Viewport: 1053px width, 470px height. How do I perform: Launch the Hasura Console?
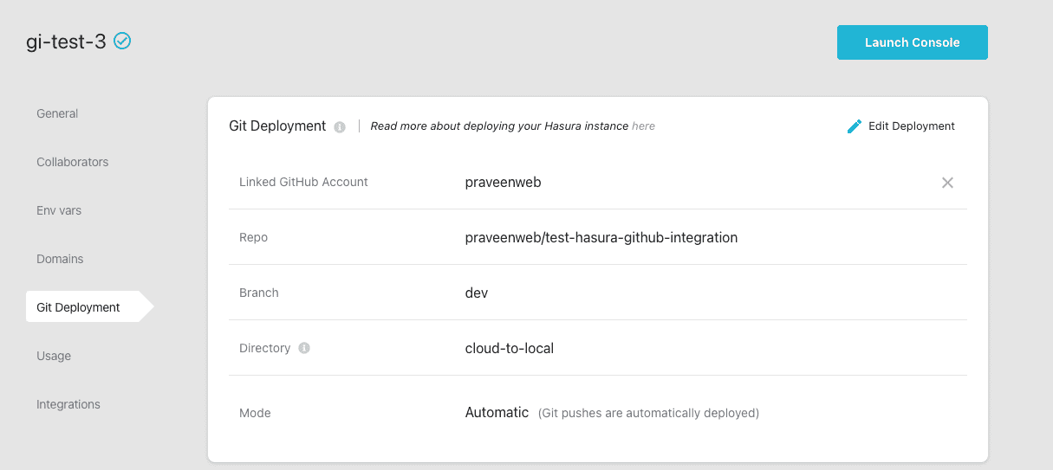(x=912, y=42)
